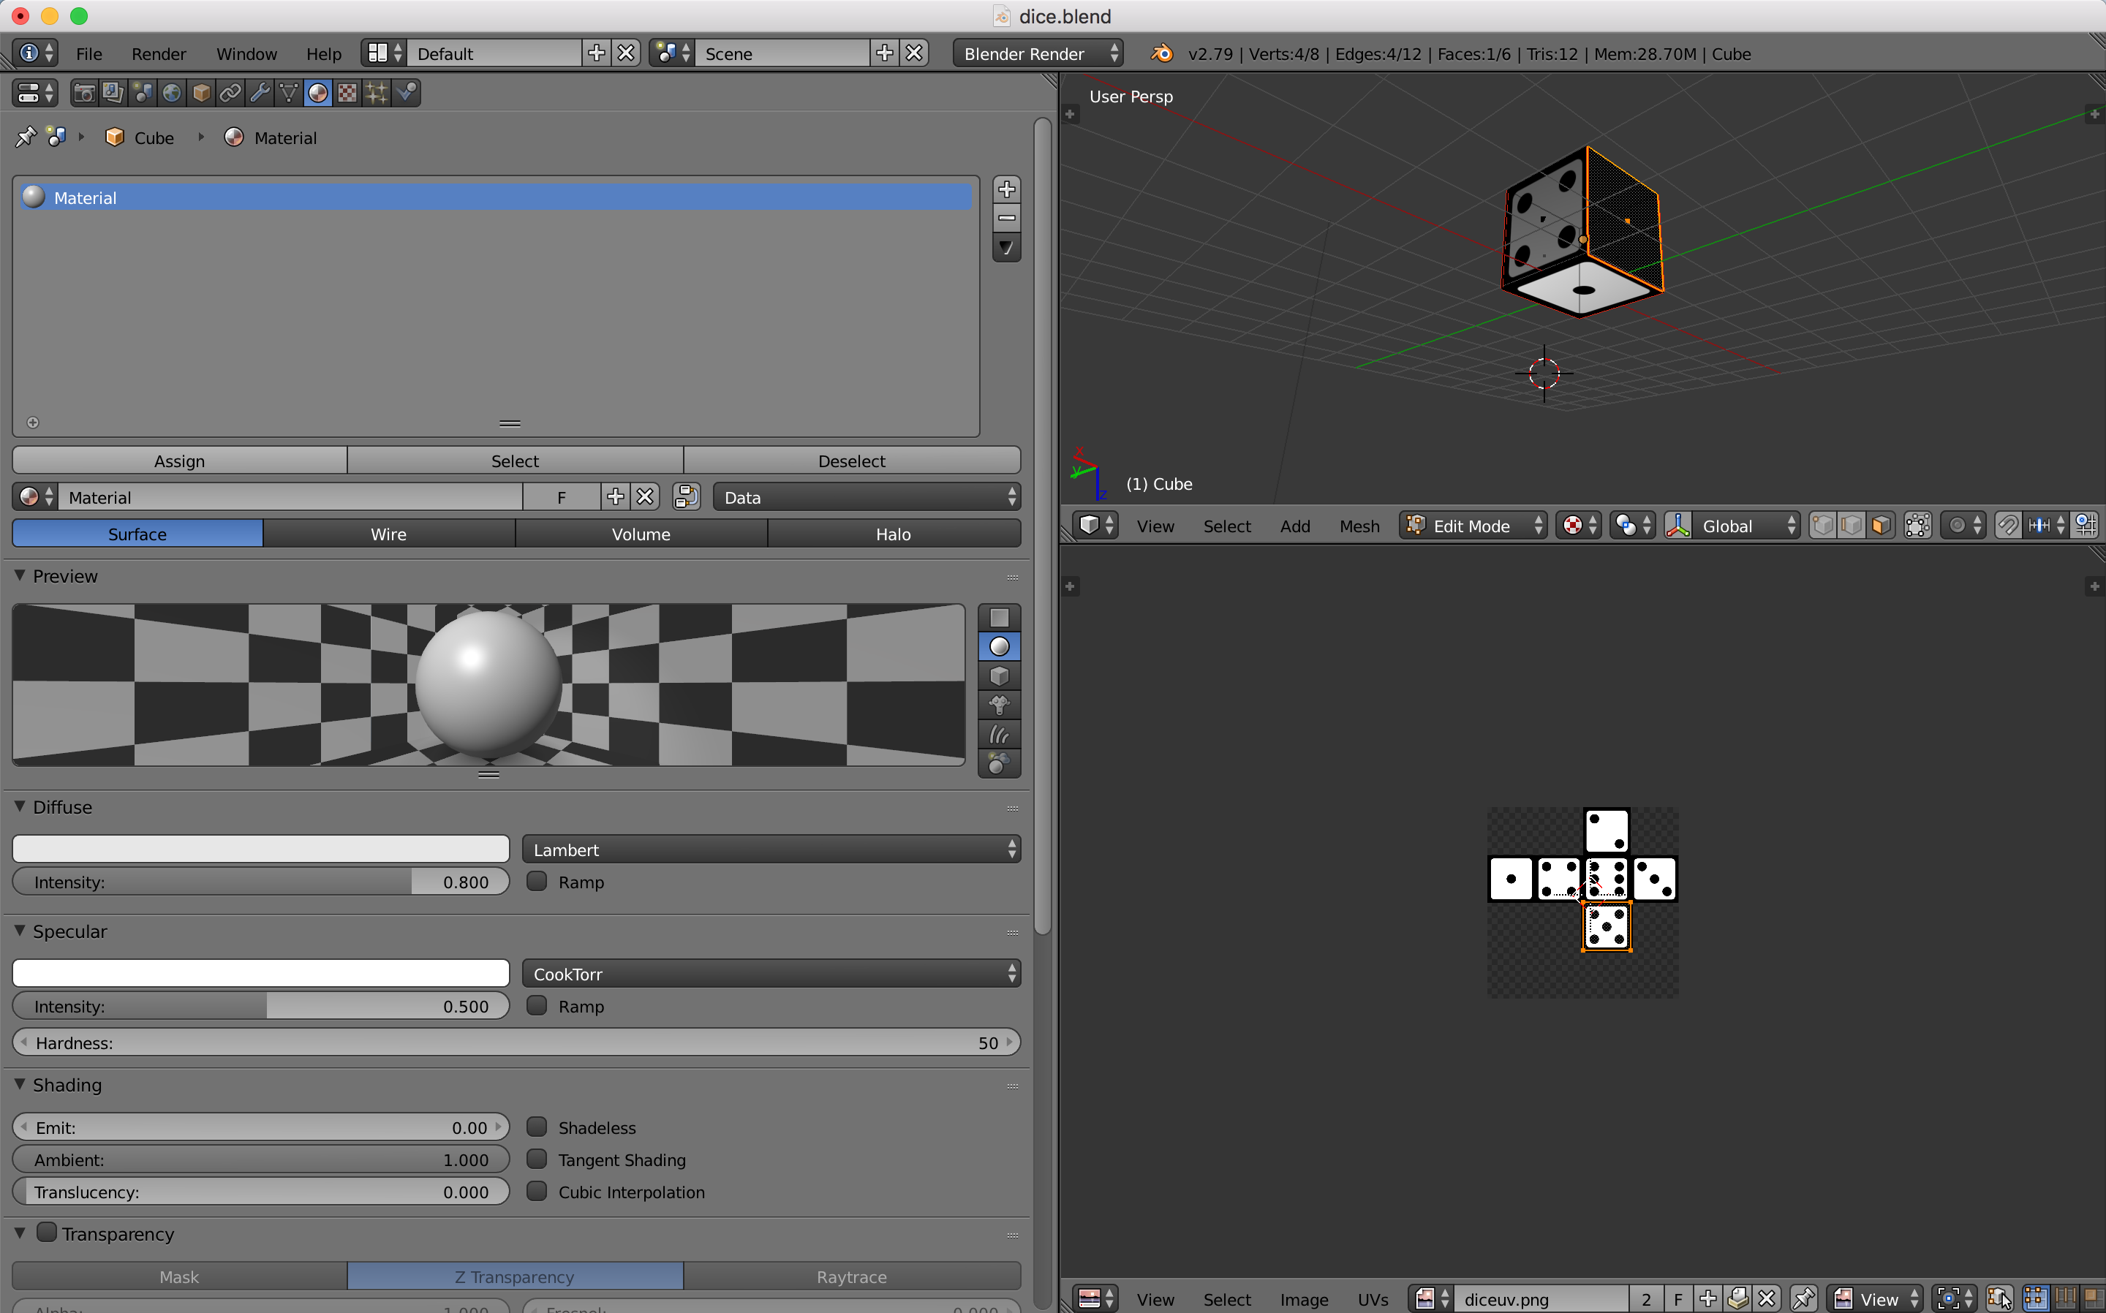This screenshot has width=2106, height=1313.
Task: Open the UVs menu in UV editor
Action: coord(1372,1299)
